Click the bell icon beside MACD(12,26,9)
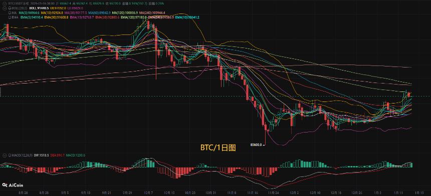The width and height of the screenshot is (431, 196). click(10, 155)
